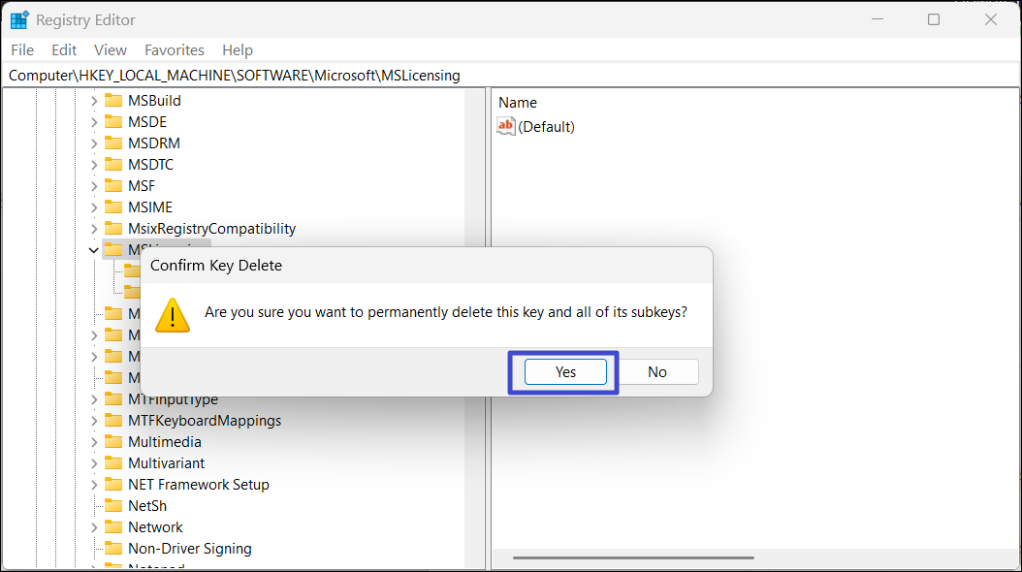Image resolution: width=1022 pixels, height=572 pixels.
Task: Select the MSDRM key name
Action: [154, 143]
